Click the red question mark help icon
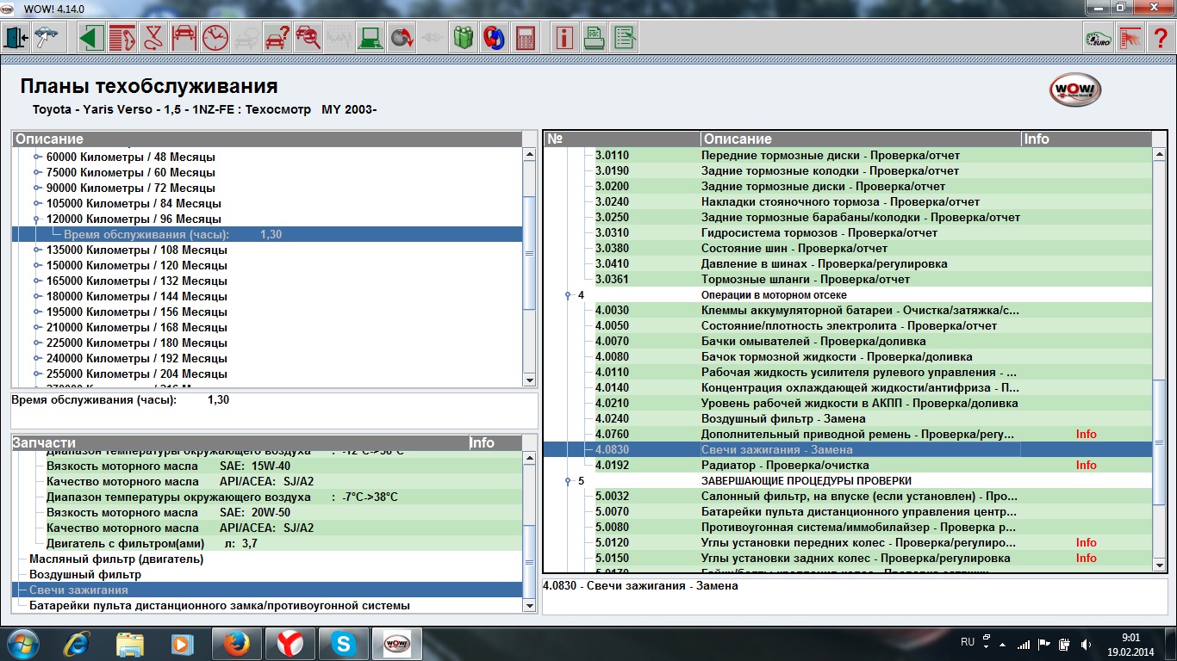This screenshot has width=1177, height=661. click(1160, 38)
